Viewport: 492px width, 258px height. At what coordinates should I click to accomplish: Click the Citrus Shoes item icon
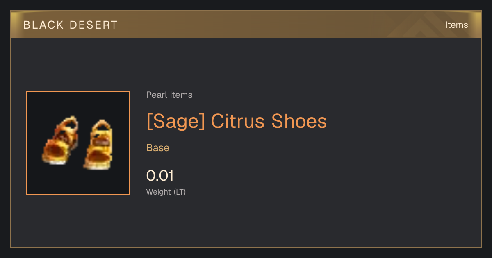coord(78,143)
